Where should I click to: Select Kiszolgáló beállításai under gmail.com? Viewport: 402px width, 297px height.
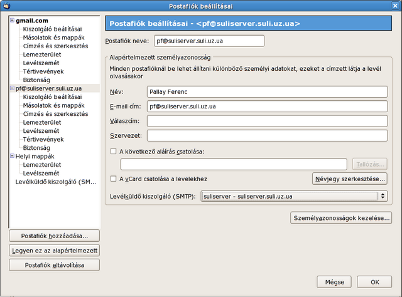(52, 29)
